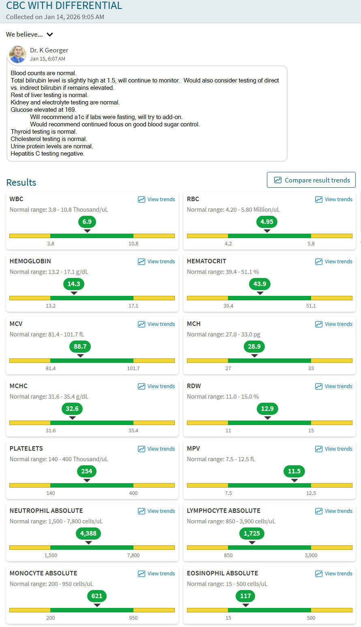Click Dr. K Georger's profile photo

point(17,54)
